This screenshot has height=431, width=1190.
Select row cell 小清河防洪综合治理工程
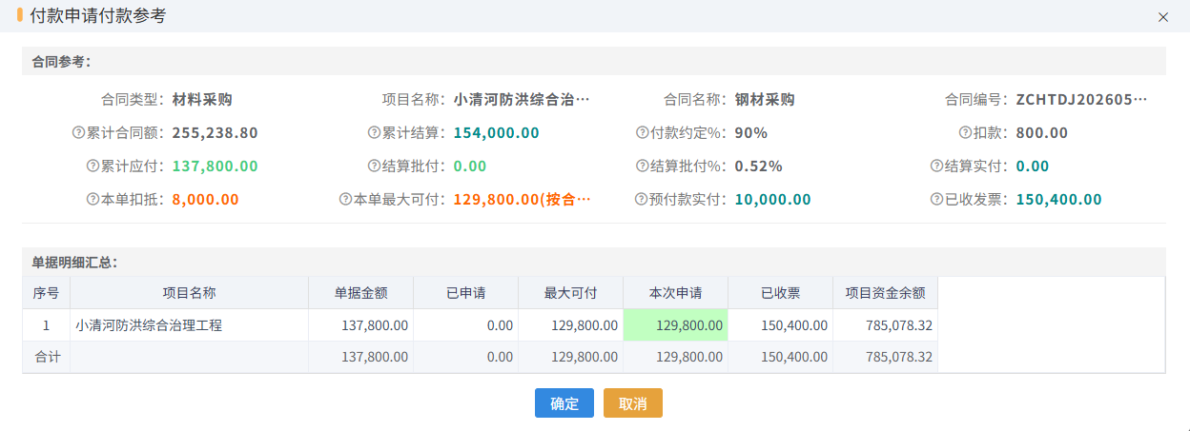(190, 325)
